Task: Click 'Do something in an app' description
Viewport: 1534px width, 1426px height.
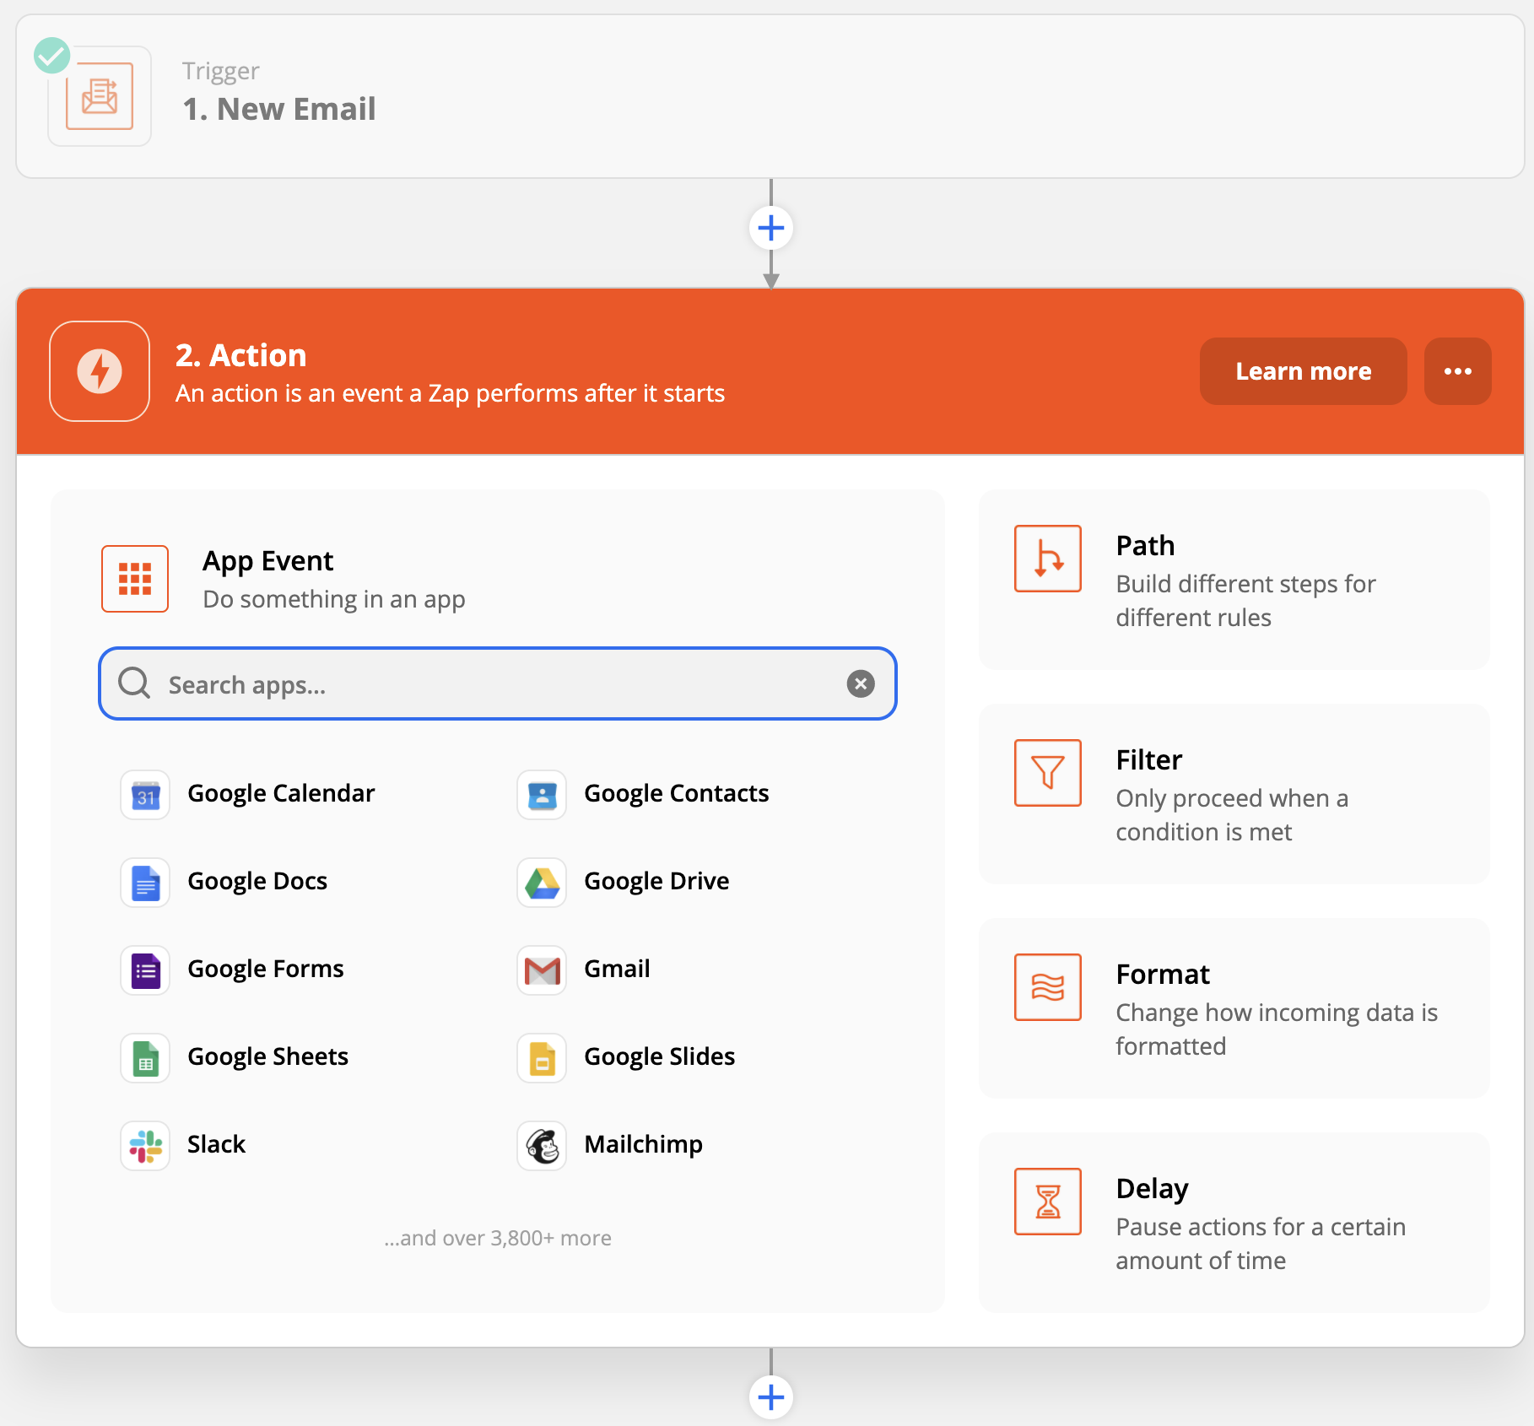Action: [x=334, y=599]
